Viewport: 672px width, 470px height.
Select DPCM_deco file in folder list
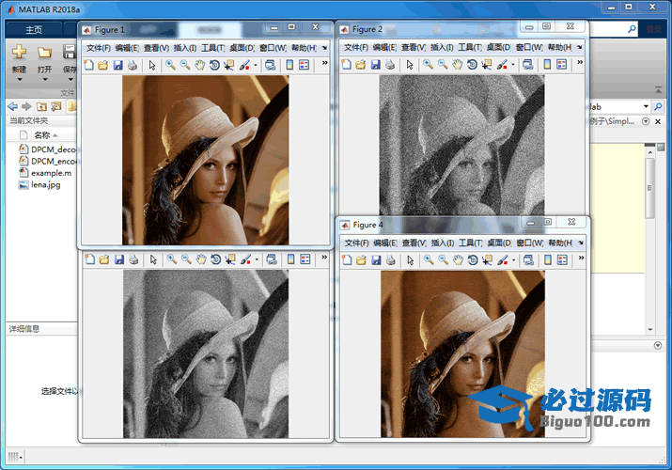coord(48,149)
